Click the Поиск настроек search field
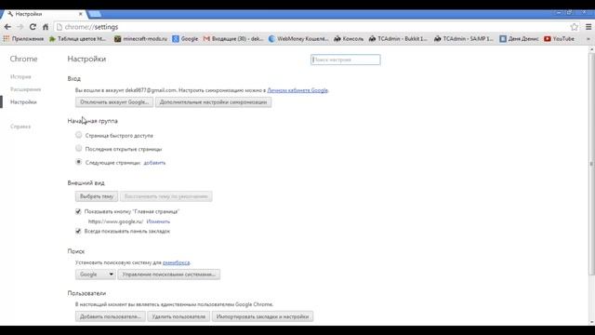The image size is (595, 335). (345, 60)
